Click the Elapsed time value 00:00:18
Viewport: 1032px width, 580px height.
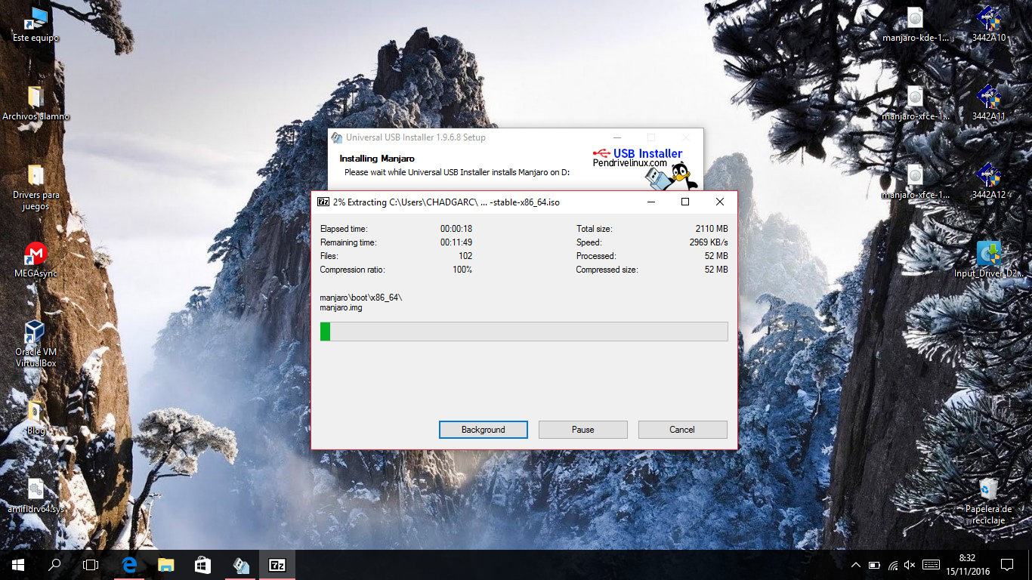[456, 229]
